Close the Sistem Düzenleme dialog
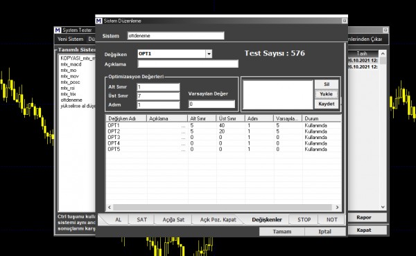The width and height of the screenshot is (416, 256). pyautogui.click(x=345, y=21)
